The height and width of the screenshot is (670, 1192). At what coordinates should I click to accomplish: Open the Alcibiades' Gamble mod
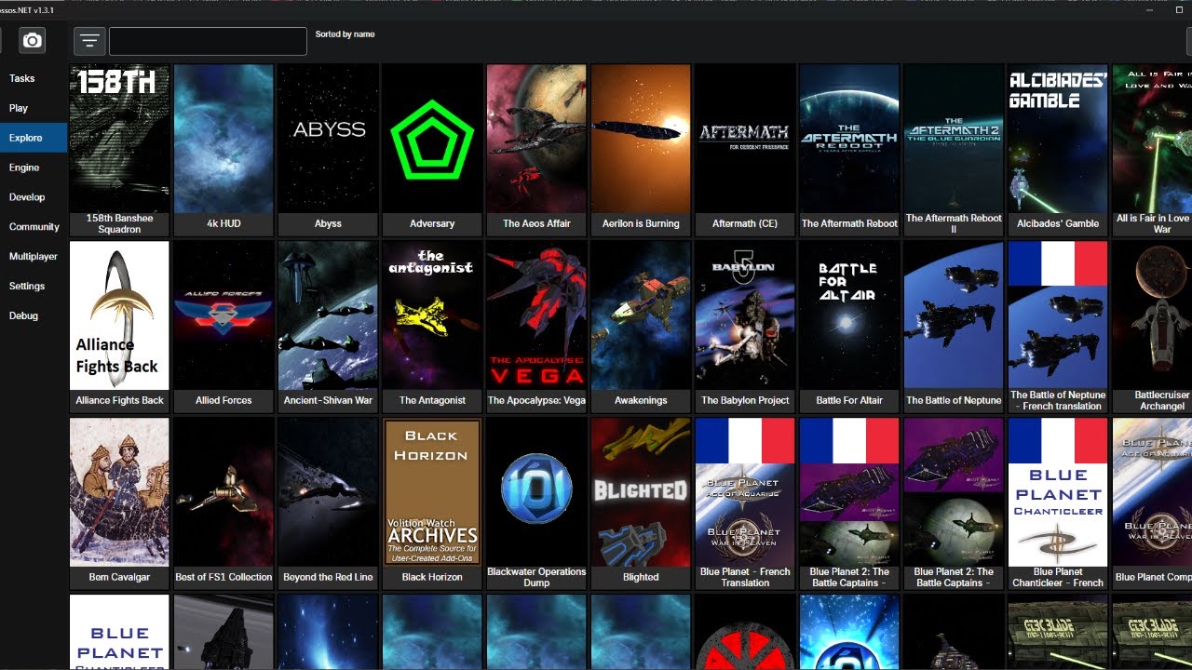(x=1058, y=149)
